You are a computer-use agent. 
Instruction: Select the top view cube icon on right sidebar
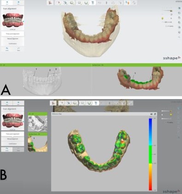[179, 8]
